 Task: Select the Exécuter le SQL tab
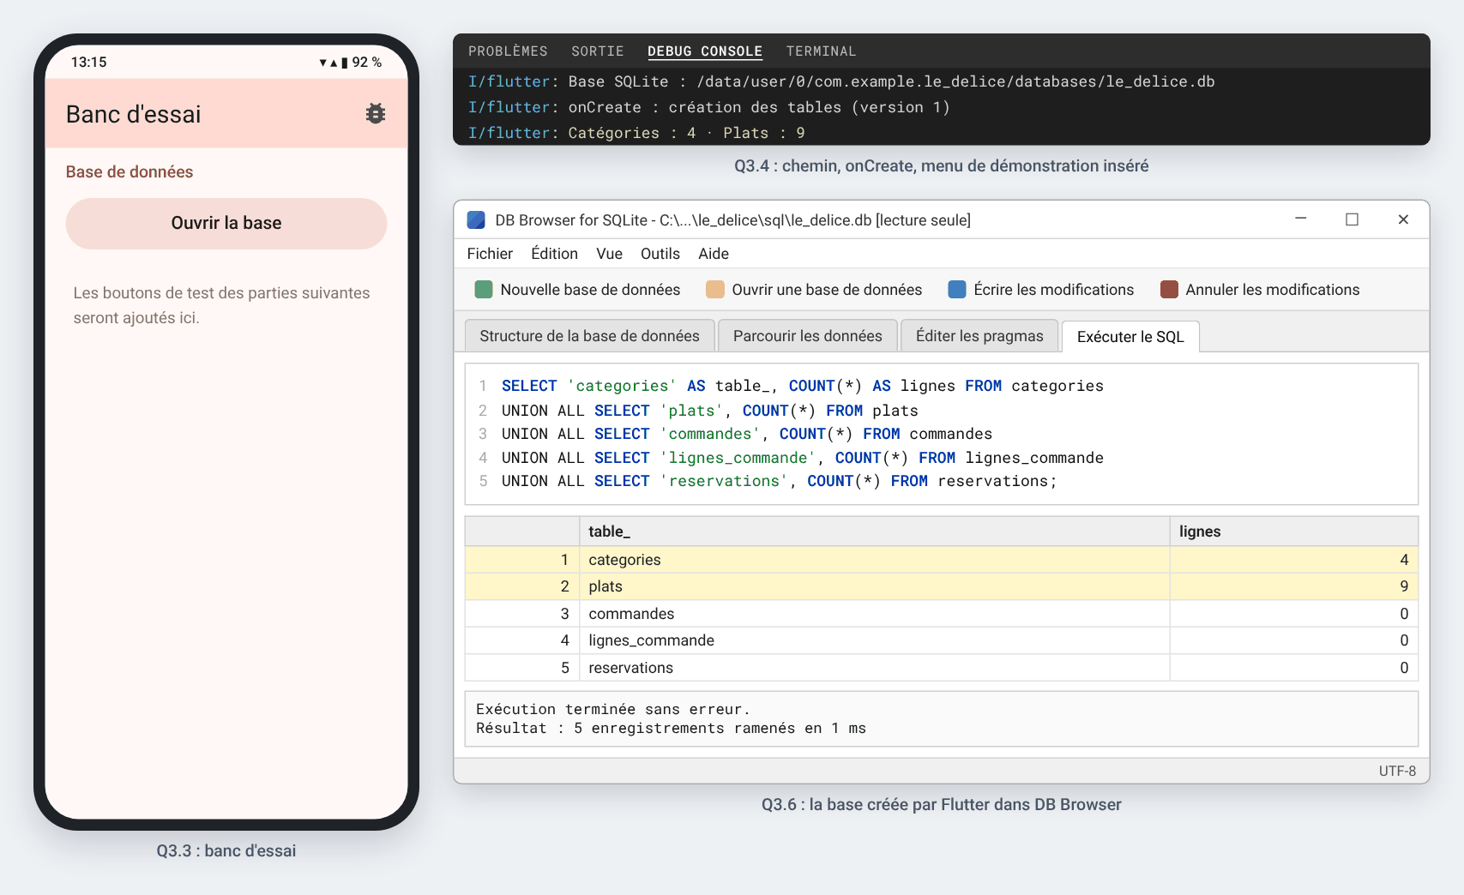(x=1130, y=337)
